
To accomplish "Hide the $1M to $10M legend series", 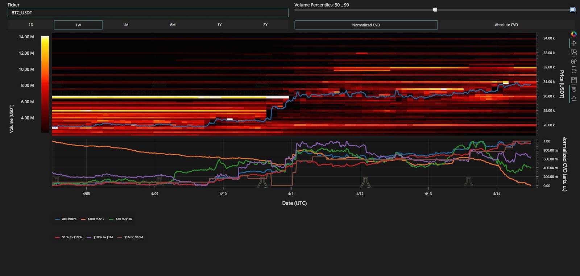I will click(130, 238).
